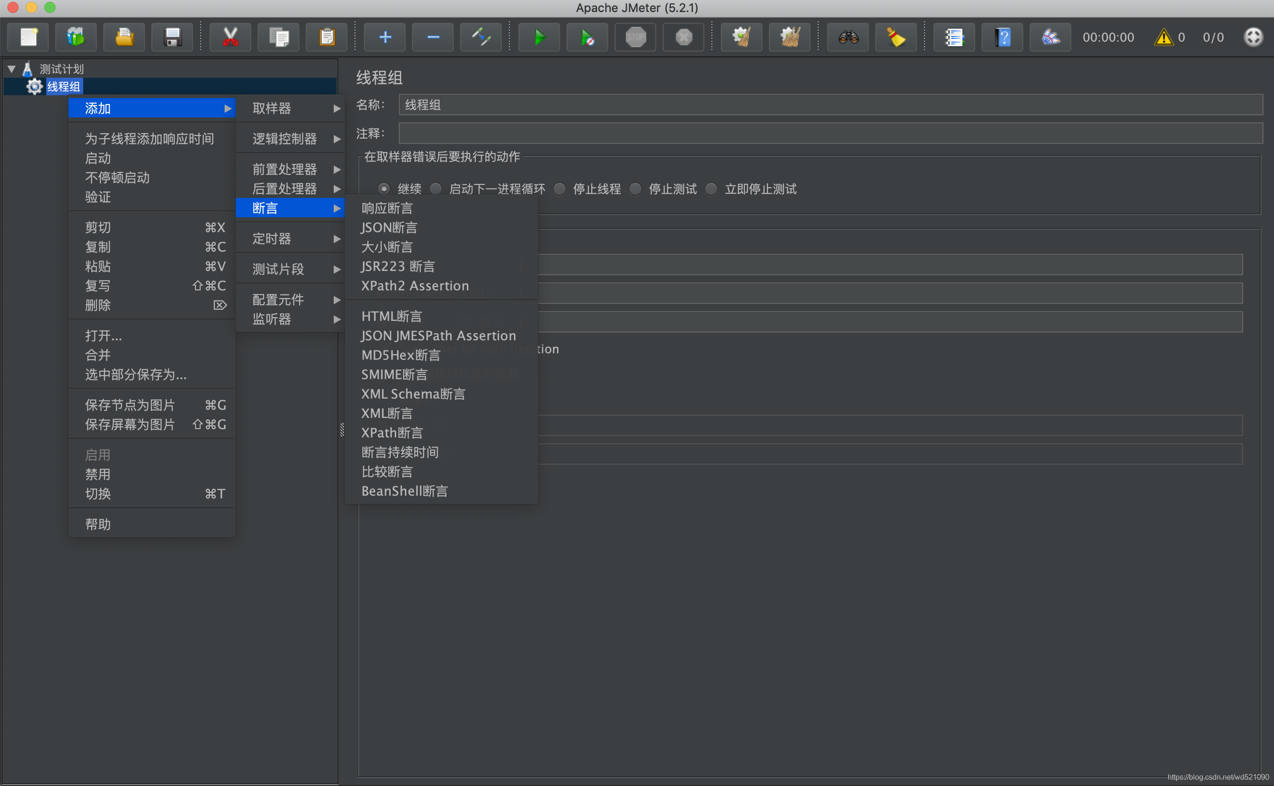The width and height of the screenshot is (1274, 786).
Task: Click the blue plus Expand All icon
Action: point(385,37)
